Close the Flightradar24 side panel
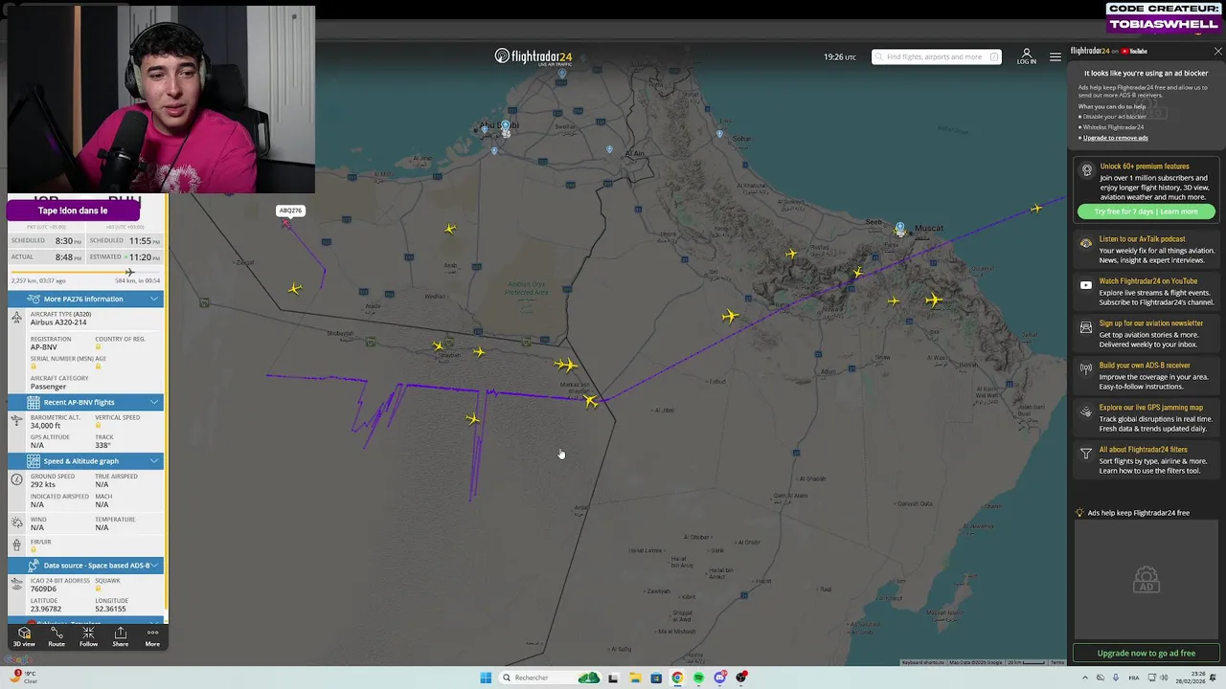 tap(1217, 51)
